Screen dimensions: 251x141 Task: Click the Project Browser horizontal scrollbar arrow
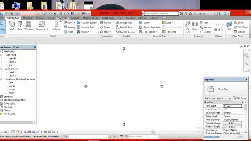coord(35,123)
